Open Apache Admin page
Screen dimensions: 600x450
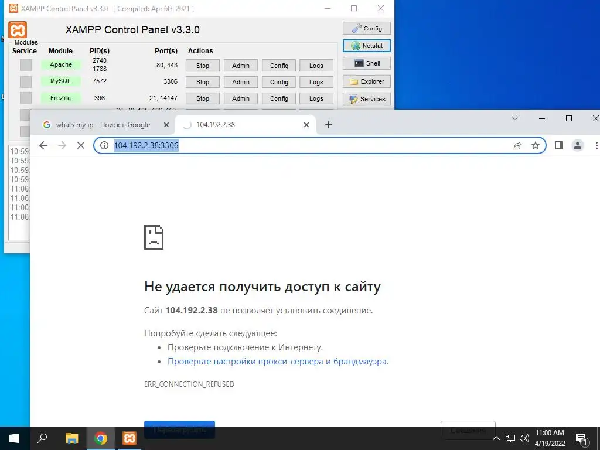pyautogui.click(x=241, y=66)
